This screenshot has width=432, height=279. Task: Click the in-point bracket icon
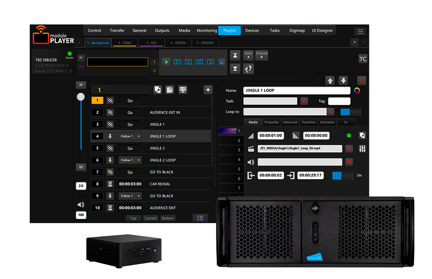click(251, 175)
